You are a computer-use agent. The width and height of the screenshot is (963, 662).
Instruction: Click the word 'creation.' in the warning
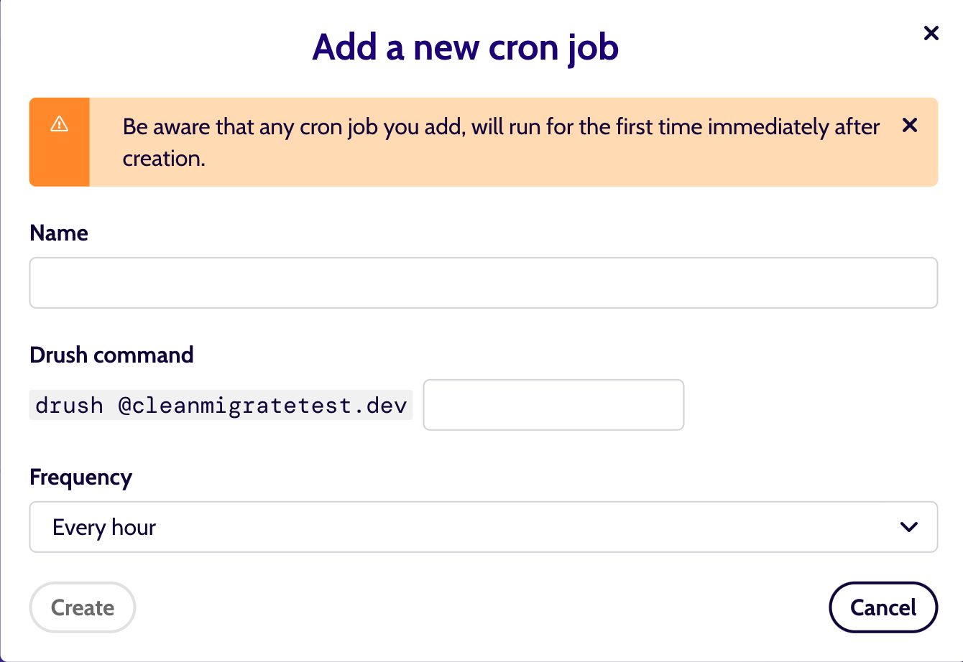click(164, 158)
